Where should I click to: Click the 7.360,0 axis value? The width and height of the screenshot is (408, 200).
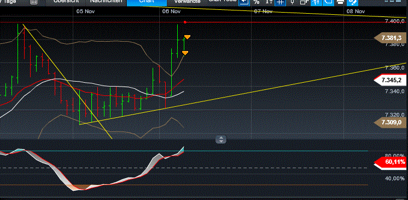pyautogui.click(x=395, y=68)
